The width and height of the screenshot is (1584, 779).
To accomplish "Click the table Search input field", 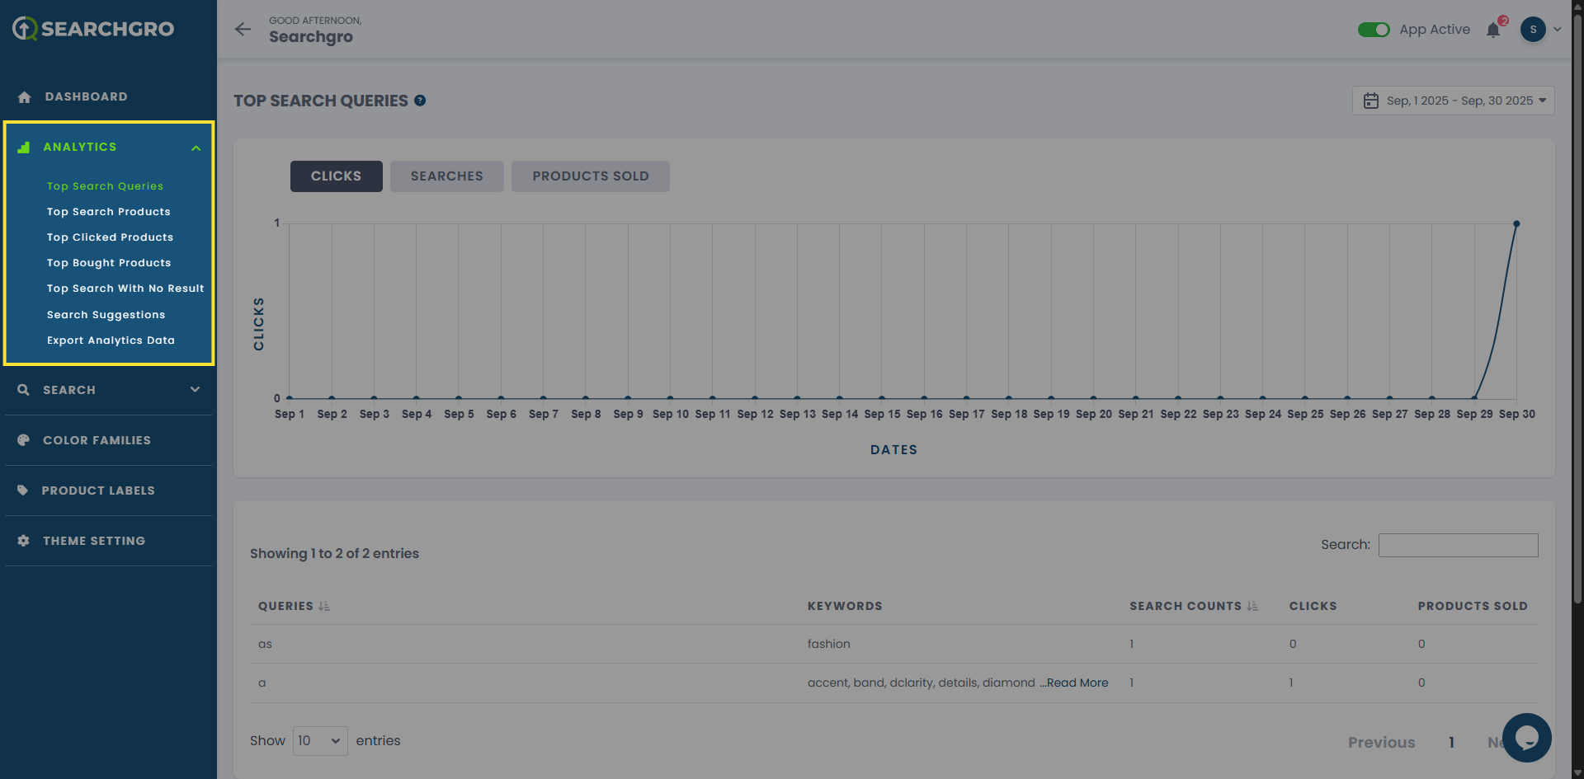I will tap(1458, 545).
